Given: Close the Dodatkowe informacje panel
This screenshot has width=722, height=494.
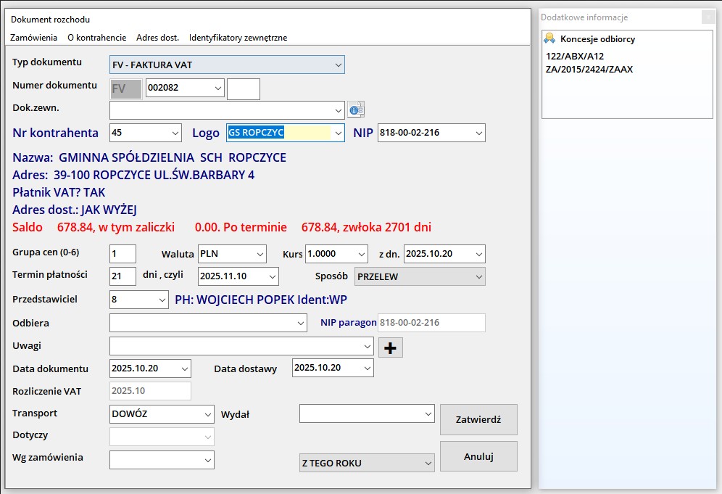Looking at the screenshot, I should tap(708, 17).
